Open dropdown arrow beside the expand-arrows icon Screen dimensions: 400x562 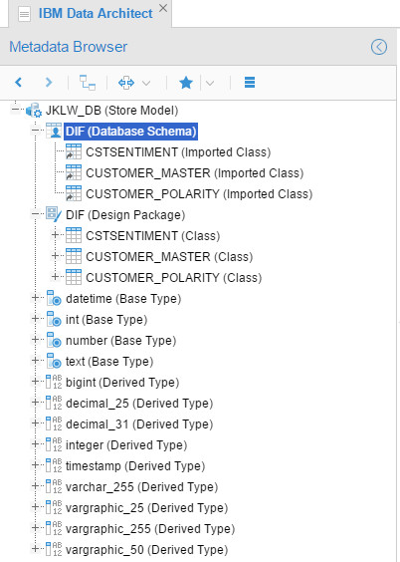(146, 83)
